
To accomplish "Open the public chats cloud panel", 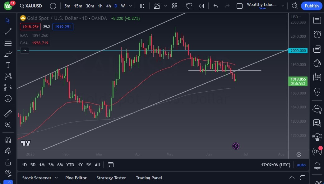I will pos(317,109).
